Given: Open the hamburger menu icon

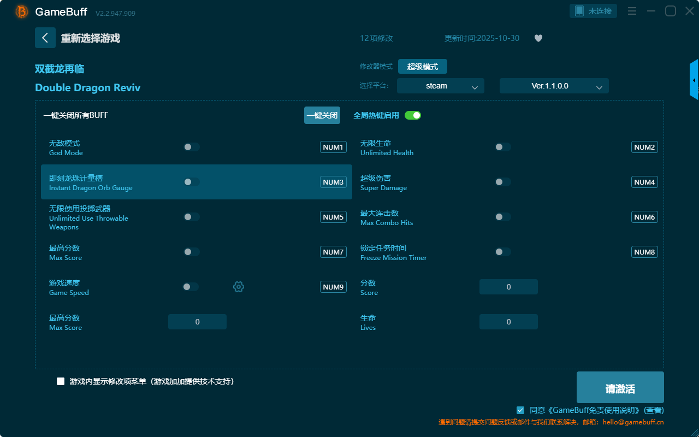Looking at the screenshot, I should [x=632, y=11].
